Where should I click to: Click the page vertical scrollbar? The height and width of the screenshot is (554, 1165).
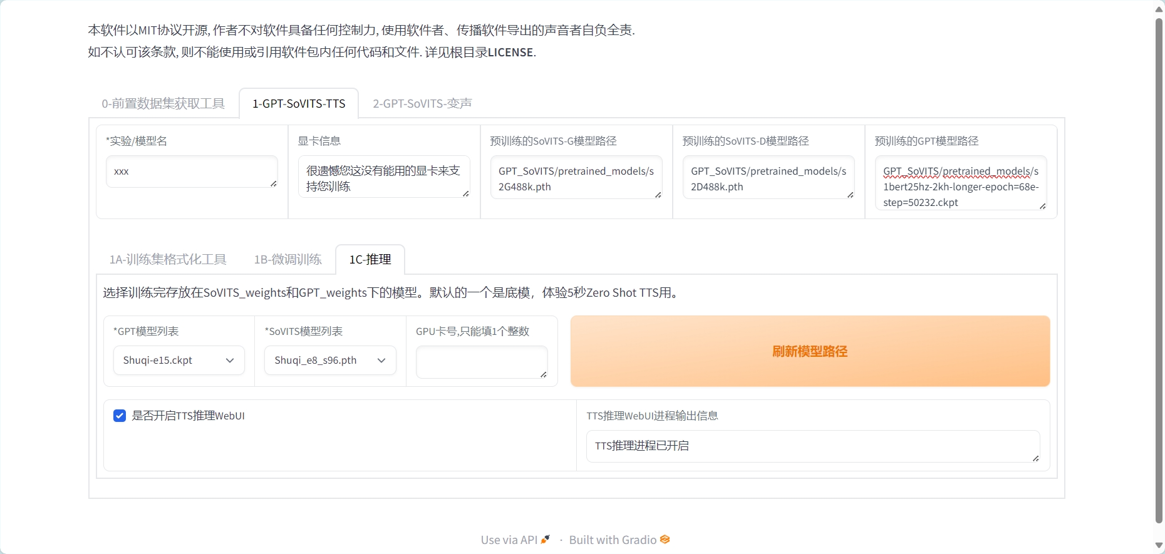point(1159,270)
